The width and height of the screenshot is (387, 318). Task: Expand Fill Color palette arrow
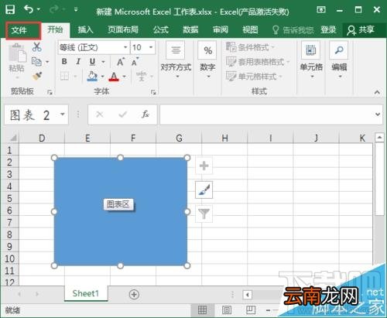pyautogui.click(x=102, y=77)
